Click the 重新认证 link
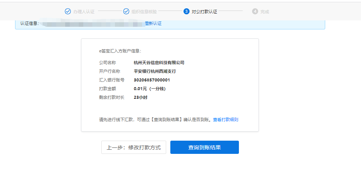361x178 pixels. pyautogui.click(x=153, y=23)
